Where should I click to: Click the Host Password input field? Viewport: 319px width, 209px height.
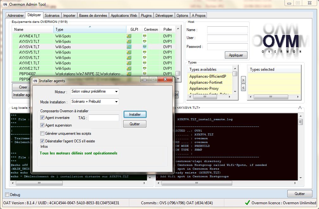coord(227,46)
